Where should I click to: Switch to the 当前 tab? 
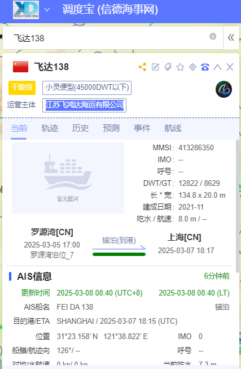[19, 128]
